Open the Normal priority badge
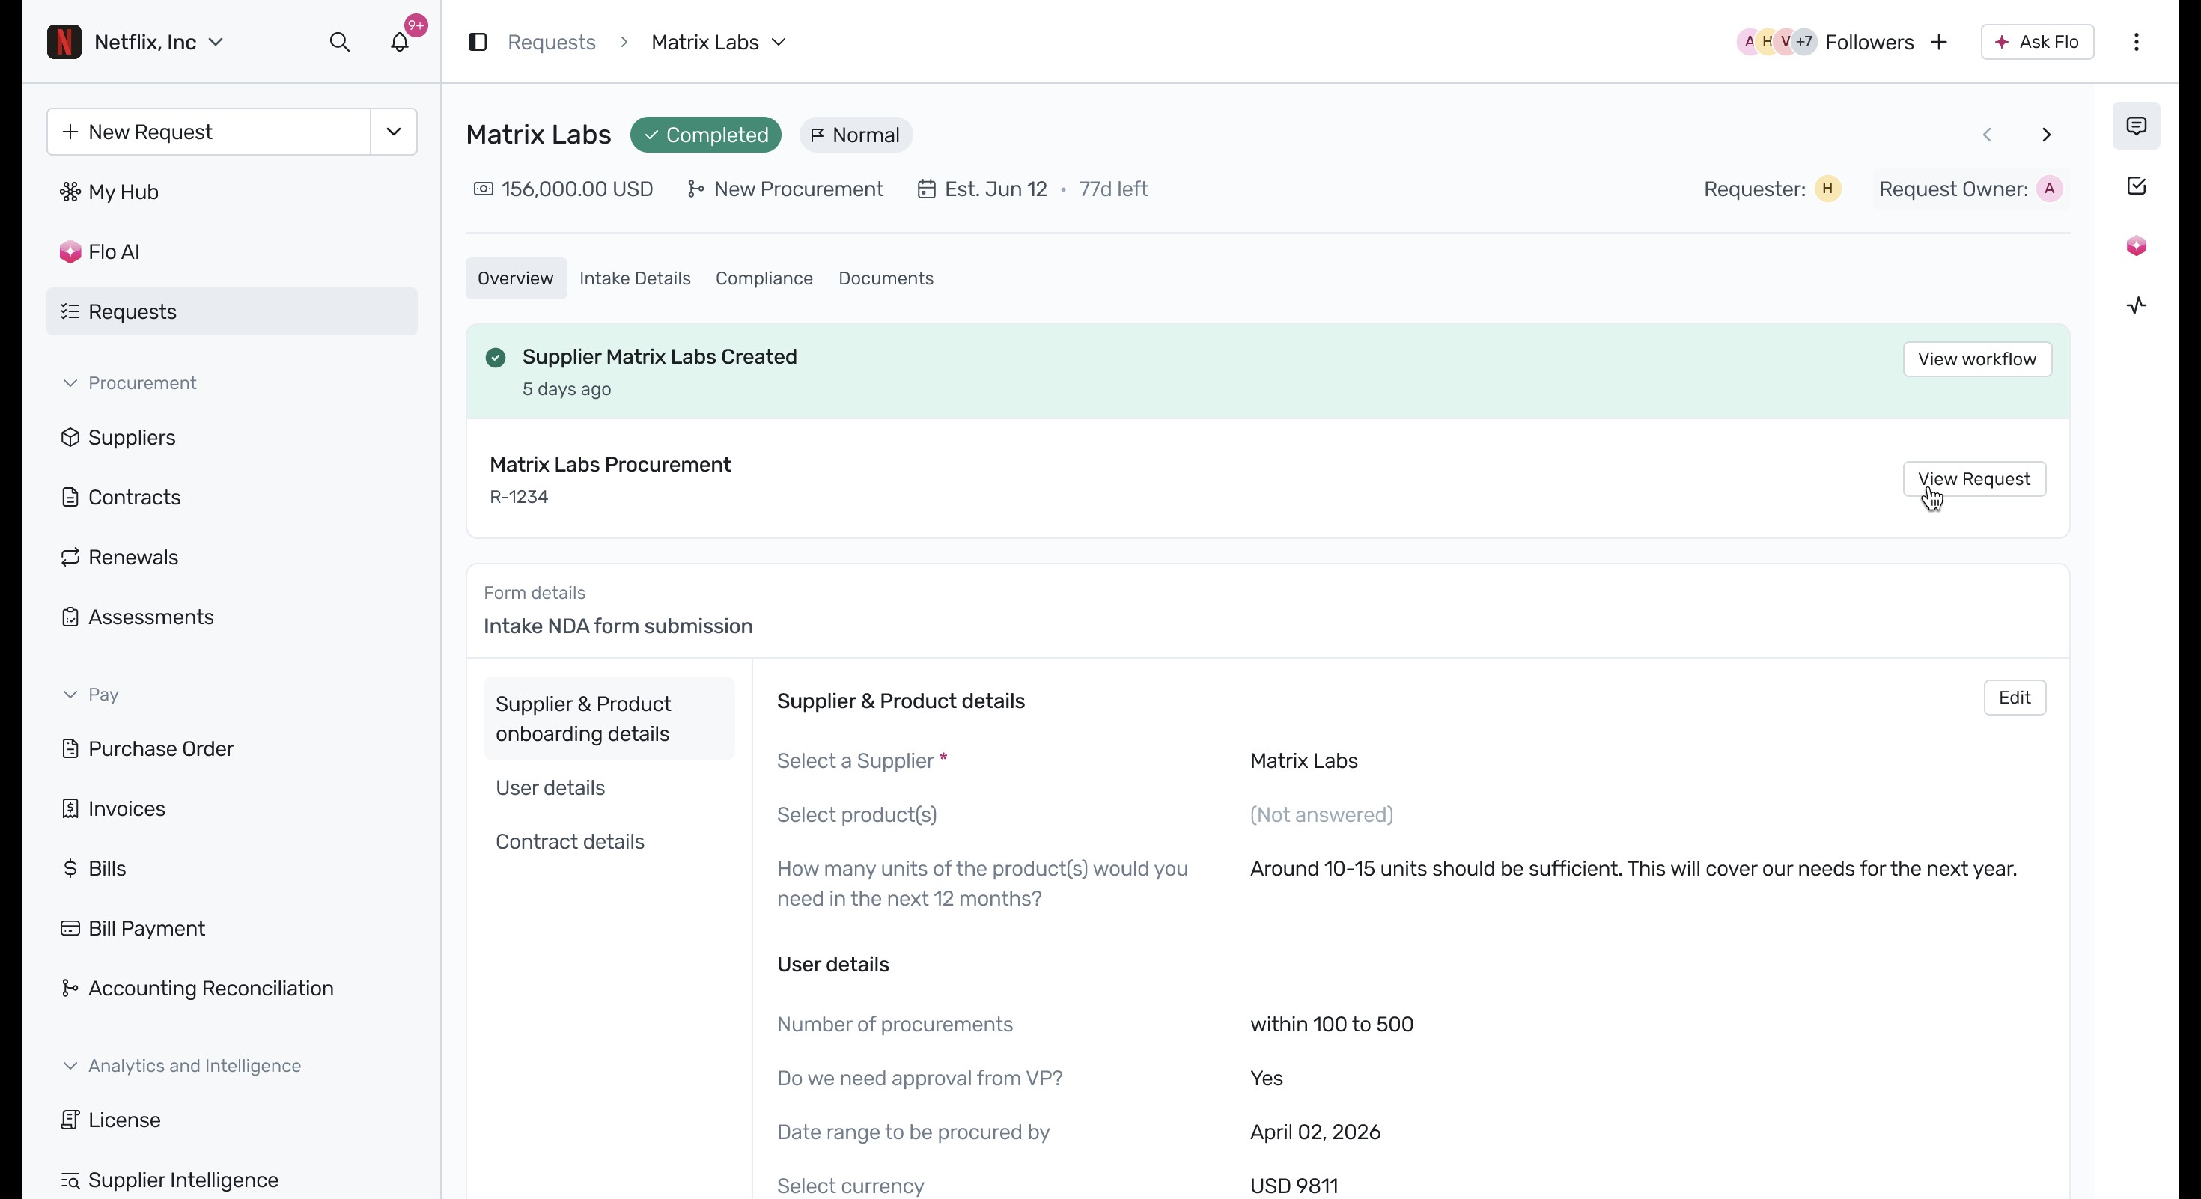 [855, 135]
